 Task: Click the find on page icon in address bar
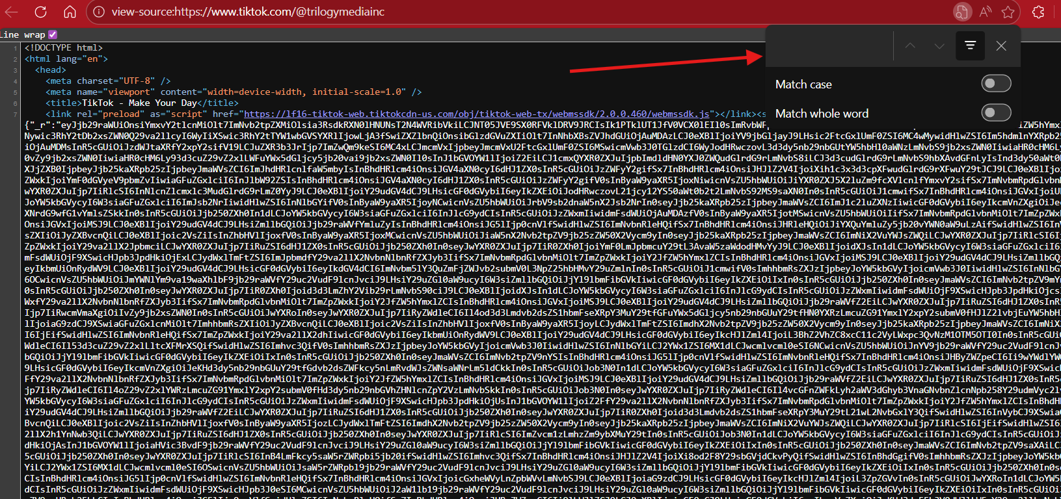961,12
